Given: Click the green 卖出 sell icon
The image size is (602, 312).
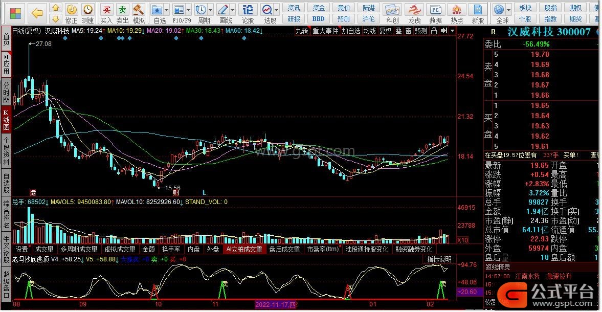Looking at the screenshot, I should 122,10.
